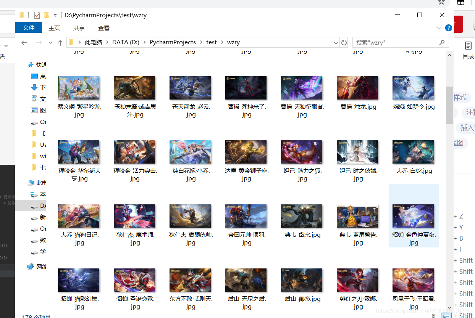The height and width of the screenshot is (318, 475).
Task: Open the 文件 ribbon tab
Action: 29,28
